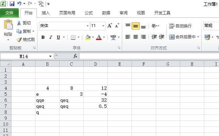The image size is (219, 136).
Task: Click the Undo arrow icon
Action: click(19, 4)
